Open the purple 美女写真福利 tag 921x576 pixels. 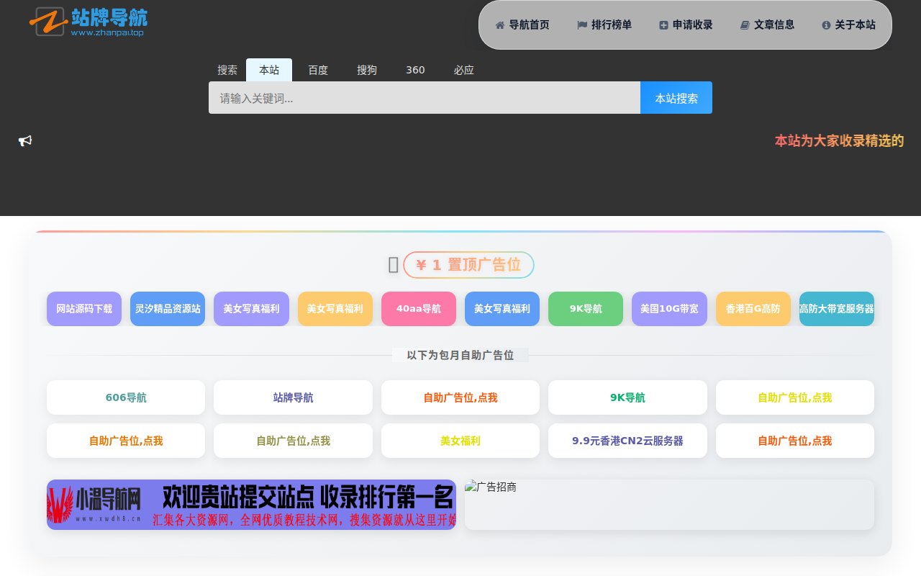tap(251, 309)
